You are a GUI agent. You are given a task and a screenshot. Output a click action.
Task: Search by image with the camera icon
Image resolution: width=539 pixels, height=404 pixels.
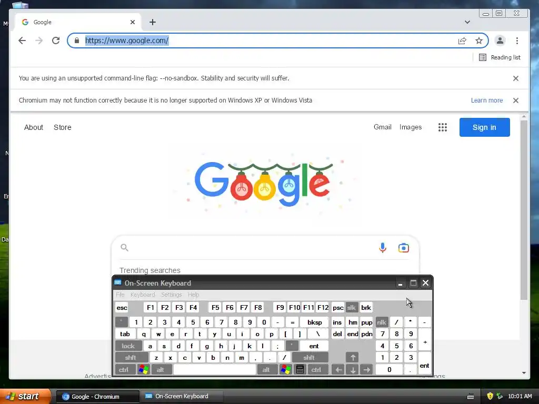(404, 248)
